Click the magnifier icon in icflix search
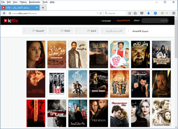Image resolution: width=178 pixels, height=129 pixels. (x=166, y=20)
